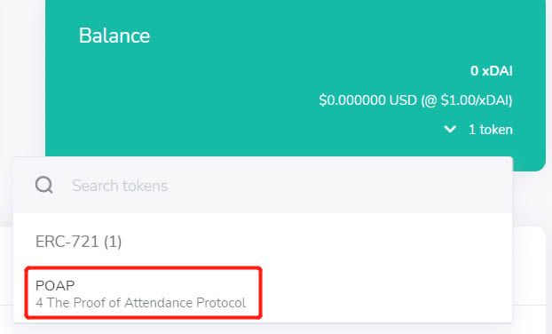Click "The Proof of Attendance Protocol" description

click(x=146, y=303)
